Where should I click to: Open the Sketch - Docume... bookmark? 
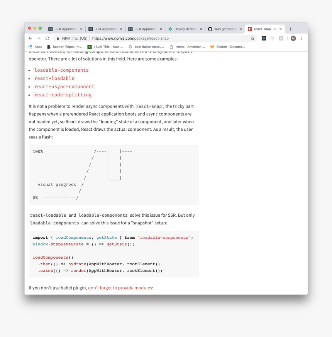click(228, 47)
